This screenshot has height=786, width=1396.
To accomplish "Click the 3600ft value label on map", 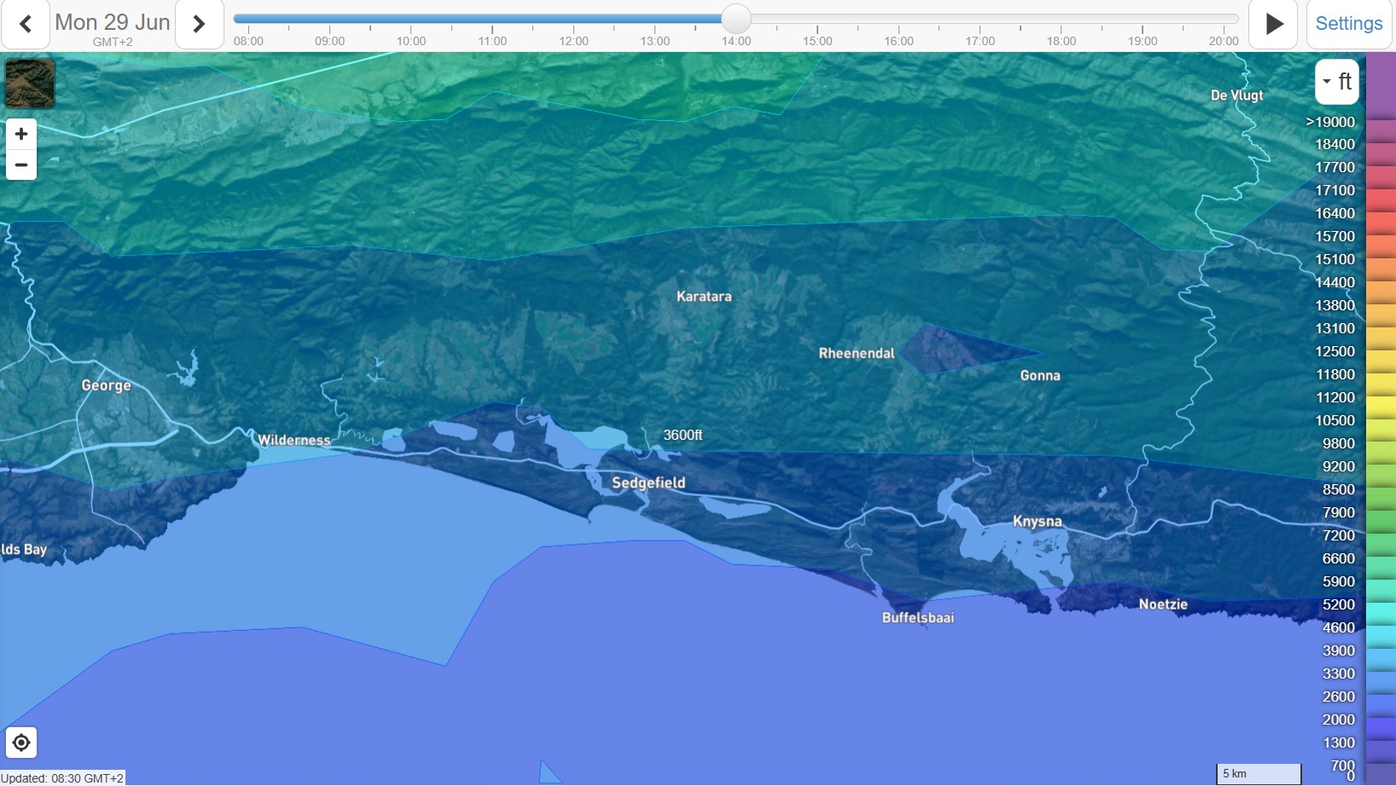I will 683,435.
